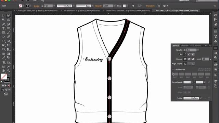Choose Projecting Cap in Stroke panel
Image resolution: width=219 pixels, height=123 pixels.
(x=193, y=54)
